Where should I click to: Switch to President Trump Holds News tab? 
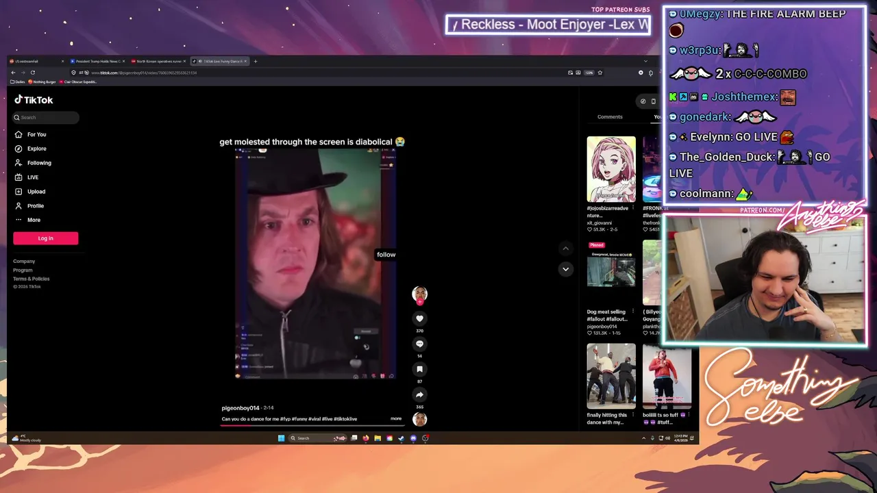pos(97,61)
